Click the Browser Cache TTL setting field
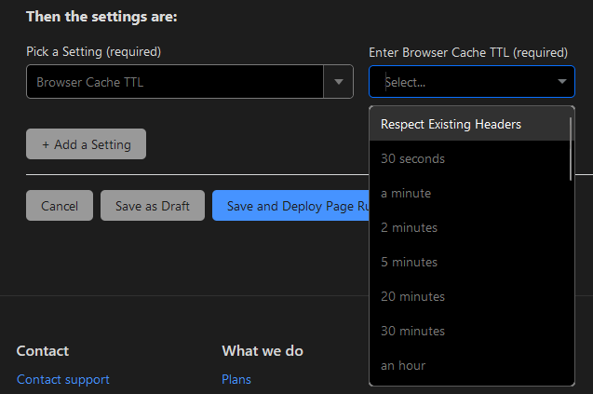 coord(174,82)
